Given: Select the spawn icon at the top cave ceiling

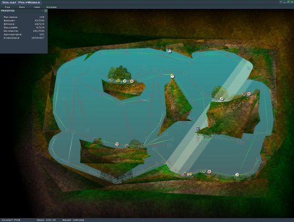Looking at the screenshot, I should tap(170, 51).
